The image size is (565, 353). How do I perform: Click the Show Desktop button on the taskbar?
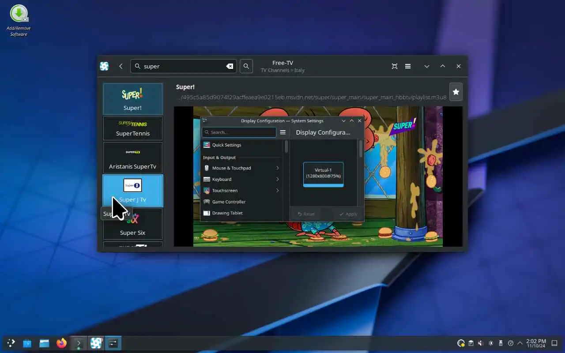(x=555, y=343)
